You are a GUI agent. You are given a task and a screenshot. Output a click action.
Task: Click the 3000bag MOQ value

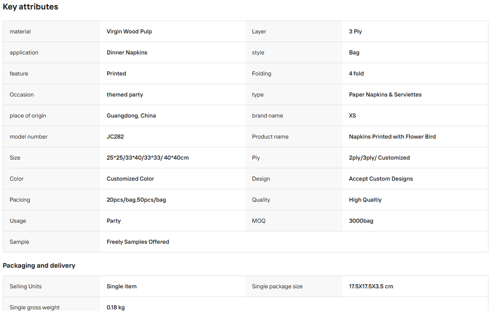pyautogui.click(x=361, y=221)
